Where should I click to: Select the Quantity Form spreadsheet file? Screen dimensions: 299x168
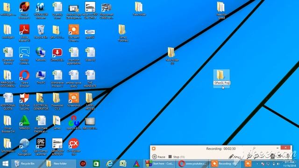[x=57, y=10]
